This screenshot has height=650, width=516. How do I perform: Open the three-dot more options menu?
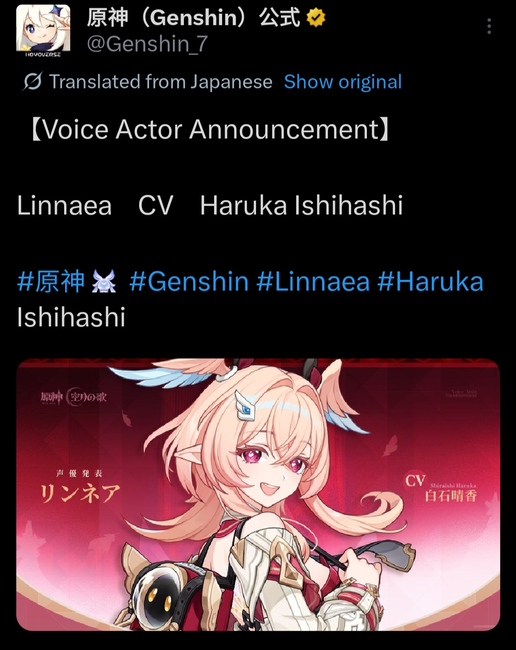(x=489, y=26)
